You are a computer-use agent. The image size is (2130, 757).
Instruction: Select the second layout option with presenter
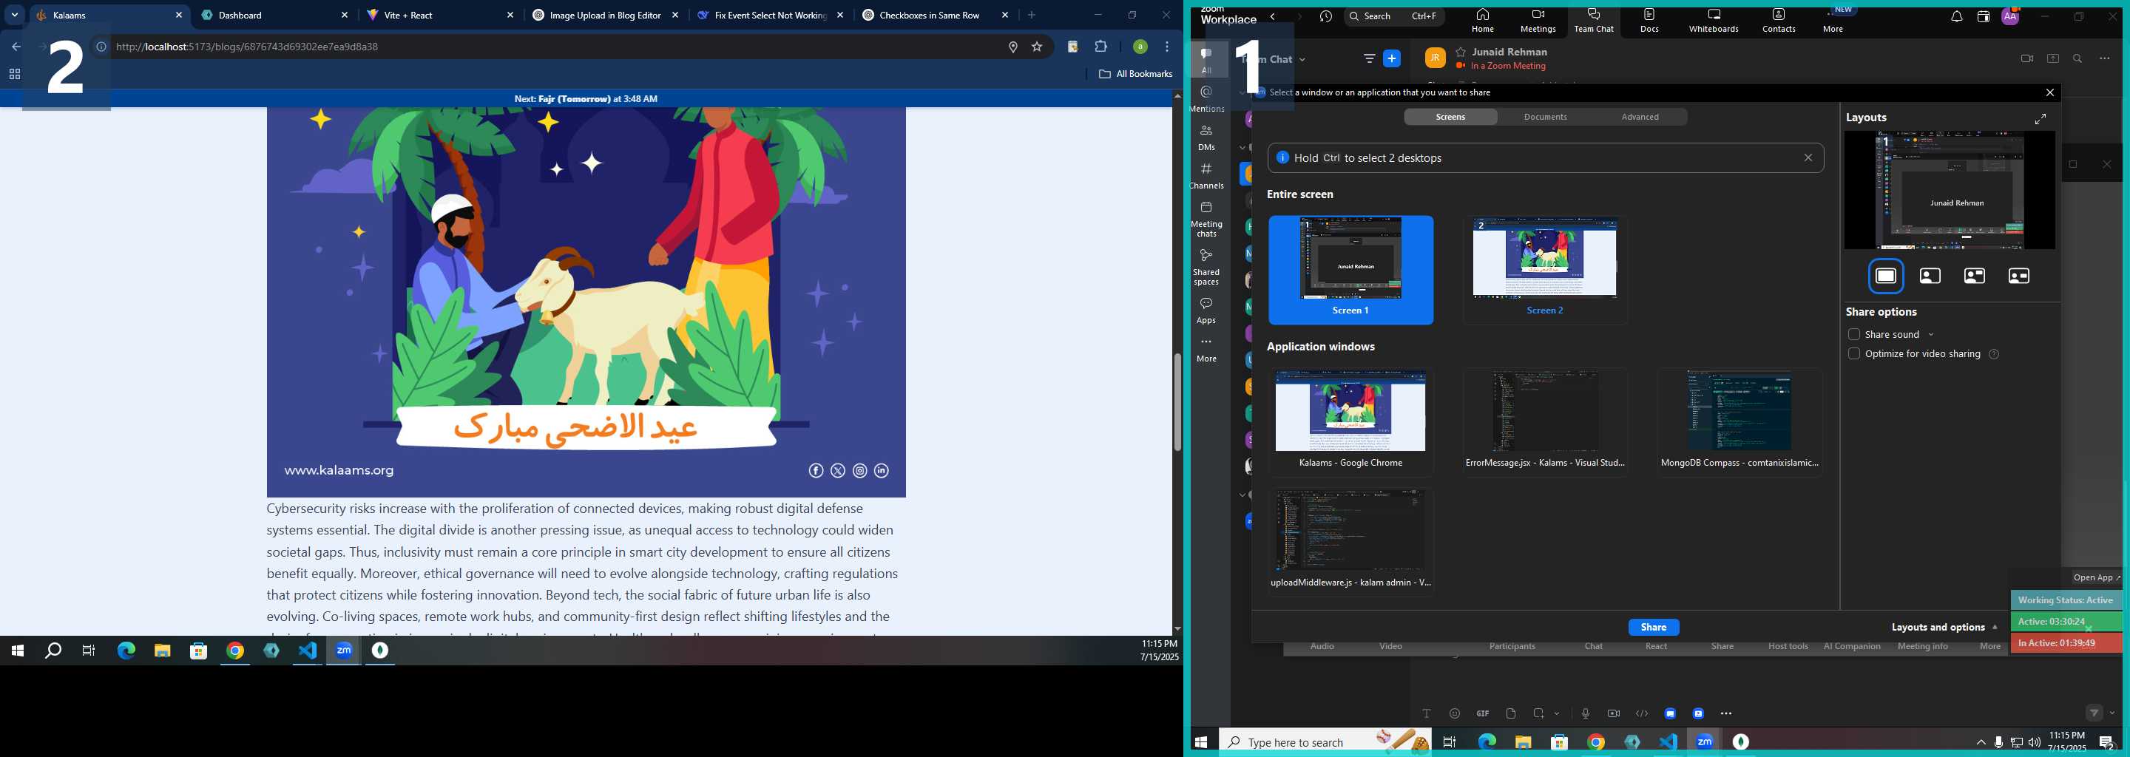pyautogui.click(x=1930, y=276)
